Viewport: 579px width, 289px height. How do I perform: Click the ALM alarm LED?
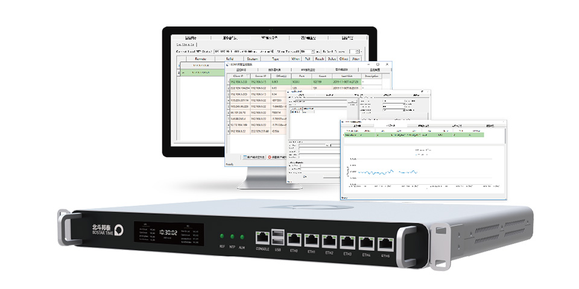pyautogui.click(x=242, y=238)
